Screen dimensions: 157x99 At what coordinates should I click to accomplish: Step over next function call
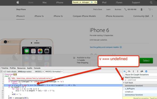[129, 71]
